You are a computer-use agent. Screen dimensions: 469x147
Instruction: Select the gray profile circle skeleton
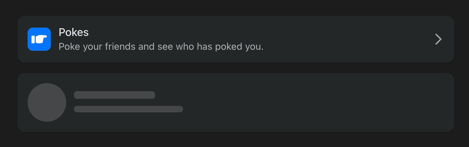47,102
